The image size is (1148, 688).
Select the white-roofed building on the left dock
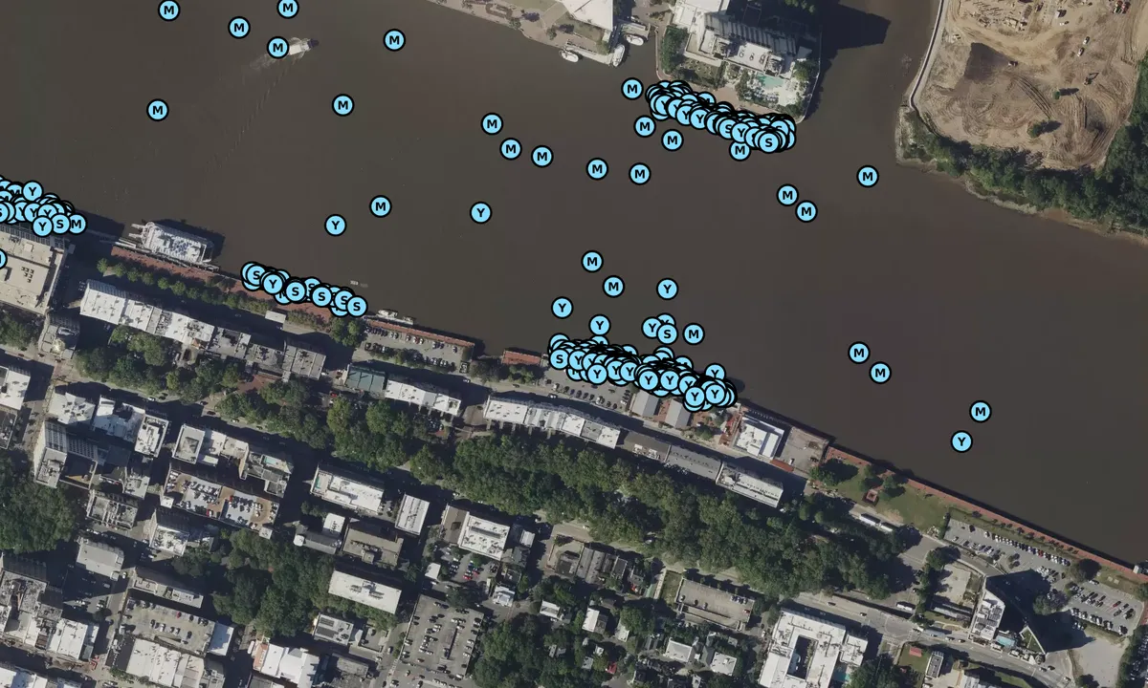(175, 243)
